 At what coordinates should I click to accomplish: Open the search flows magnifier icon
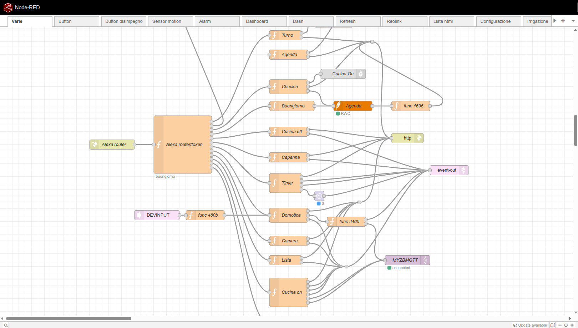(x=6, y=325)
